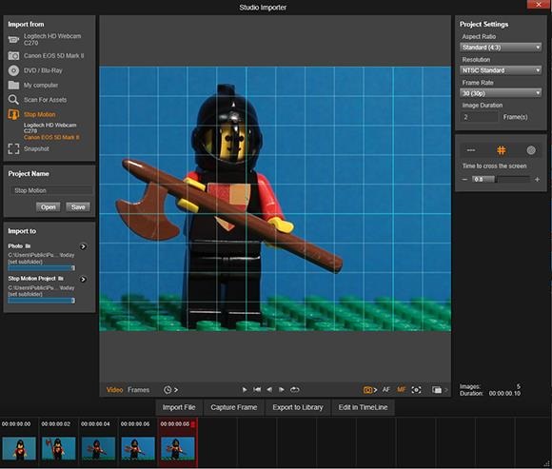Select frame thumbnail at 00:00:00.00

click(19, 448)
